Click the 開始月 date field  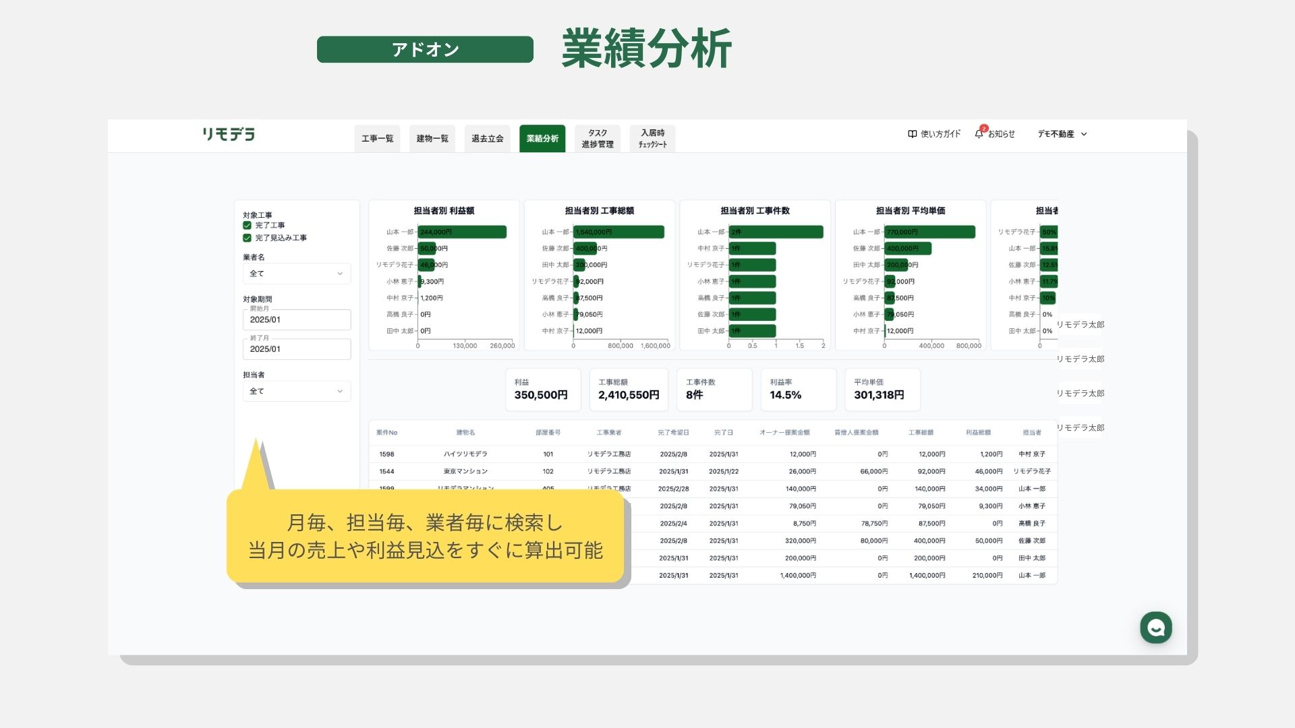click(296, 320)
